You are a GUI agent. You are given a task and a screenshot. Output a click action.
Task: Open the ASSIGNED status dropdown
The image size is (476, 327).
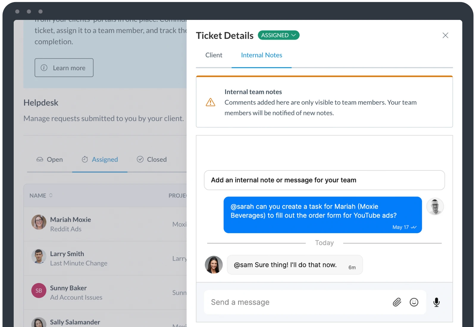pos(278,35)
